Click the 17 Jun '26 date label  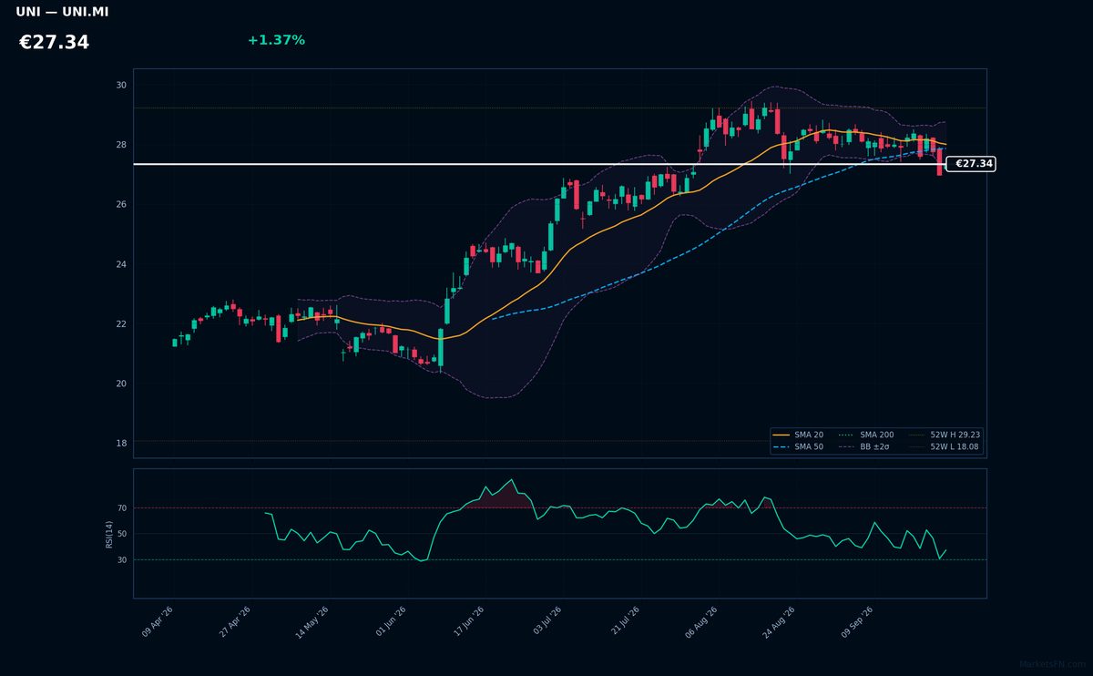point(468,622)
